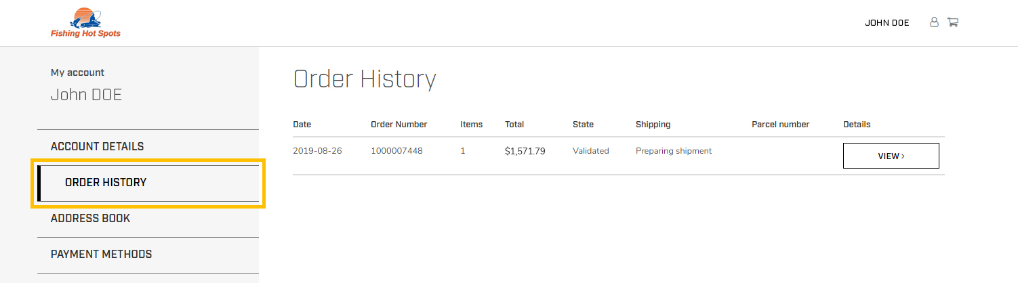This screenshot has height=283, width=1018.
Task: Click the Shipping column header
Action: point(653,125)
